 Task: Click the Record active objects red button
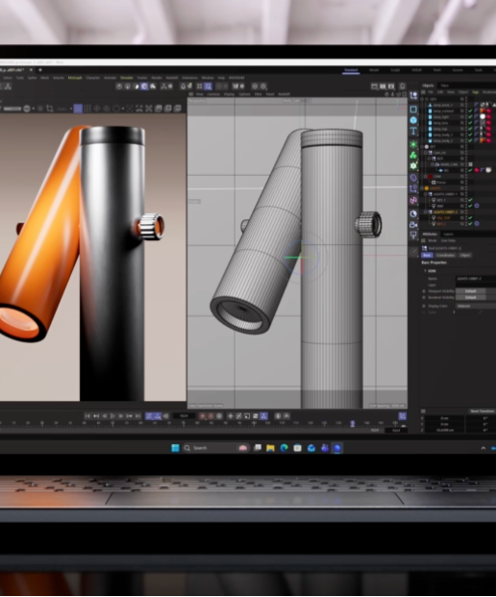tap(203, 416)
